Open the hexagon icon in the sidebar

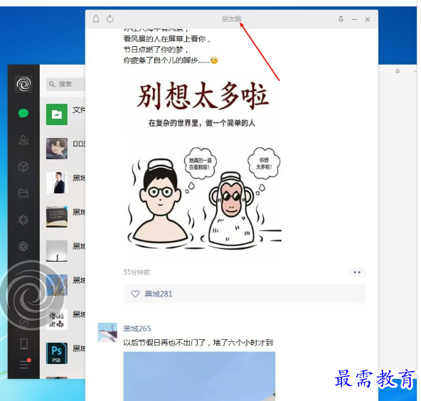coord(23,220)
